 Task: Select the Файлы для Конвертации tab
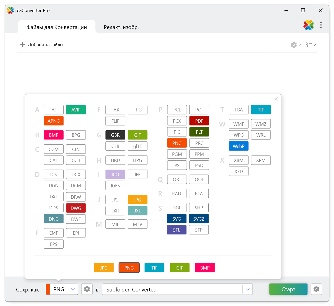tap(57, 27)
